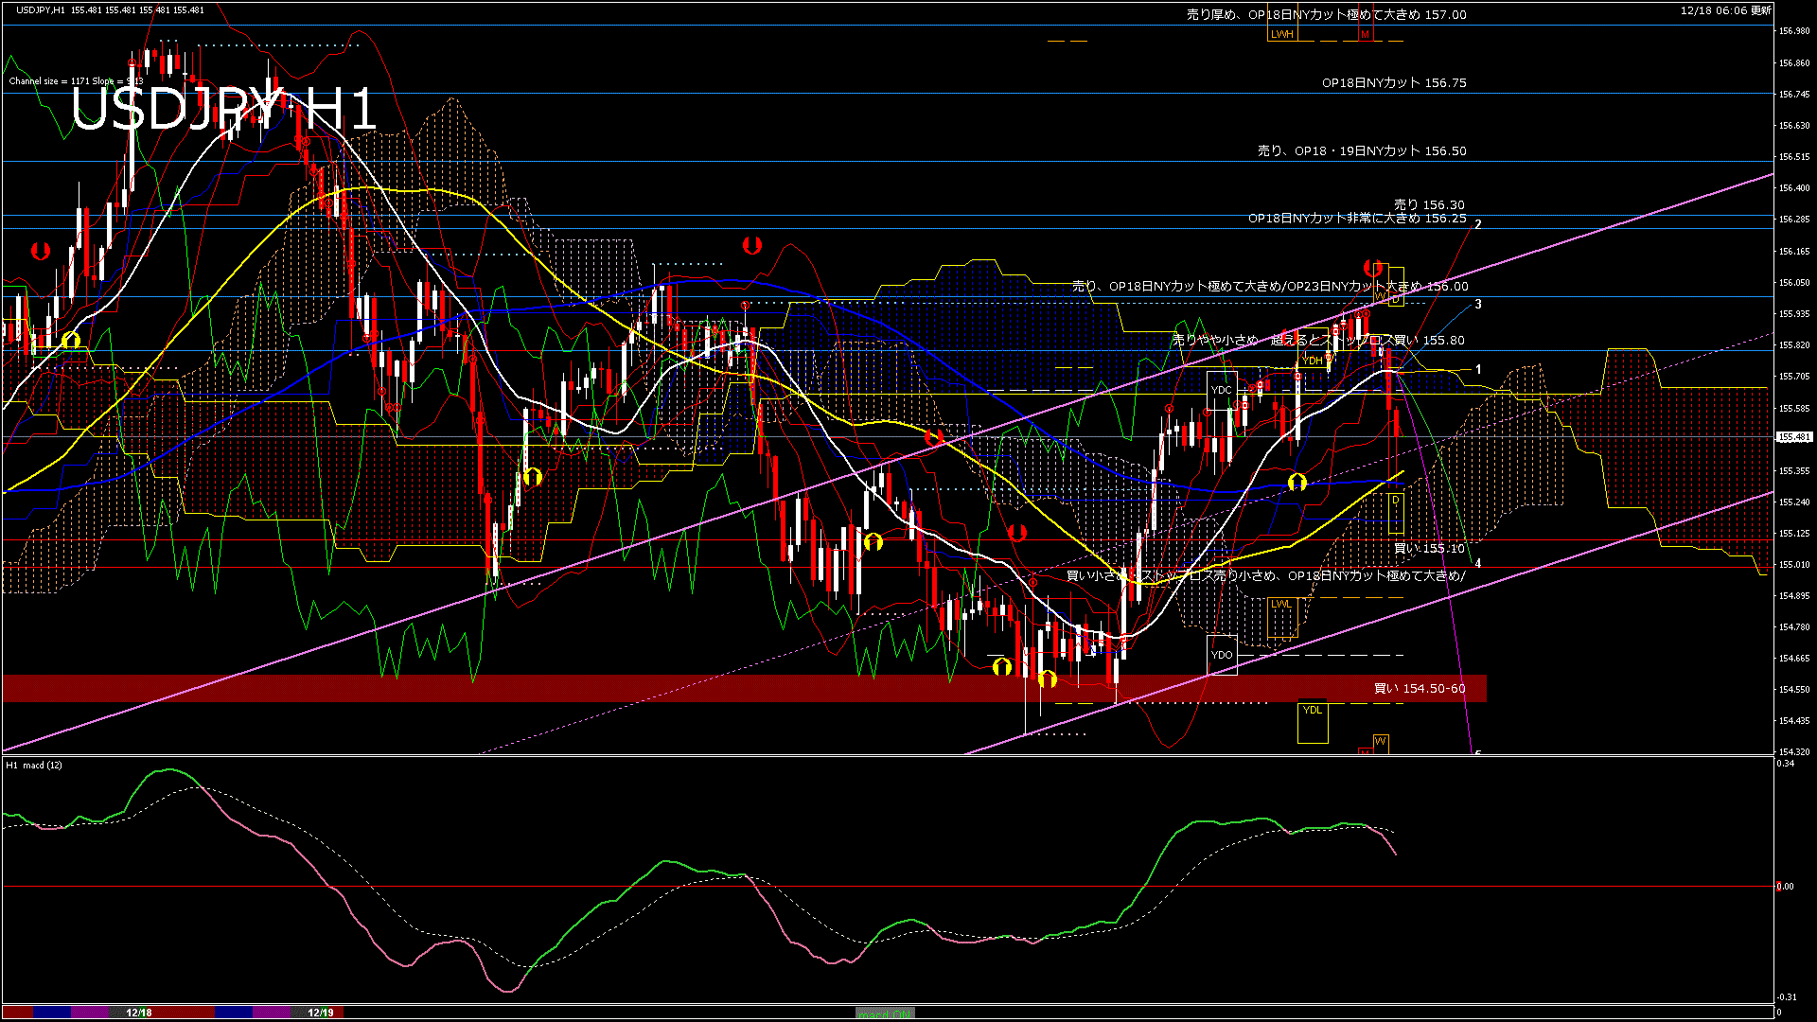Click the red M marker near LWH

1366,34
